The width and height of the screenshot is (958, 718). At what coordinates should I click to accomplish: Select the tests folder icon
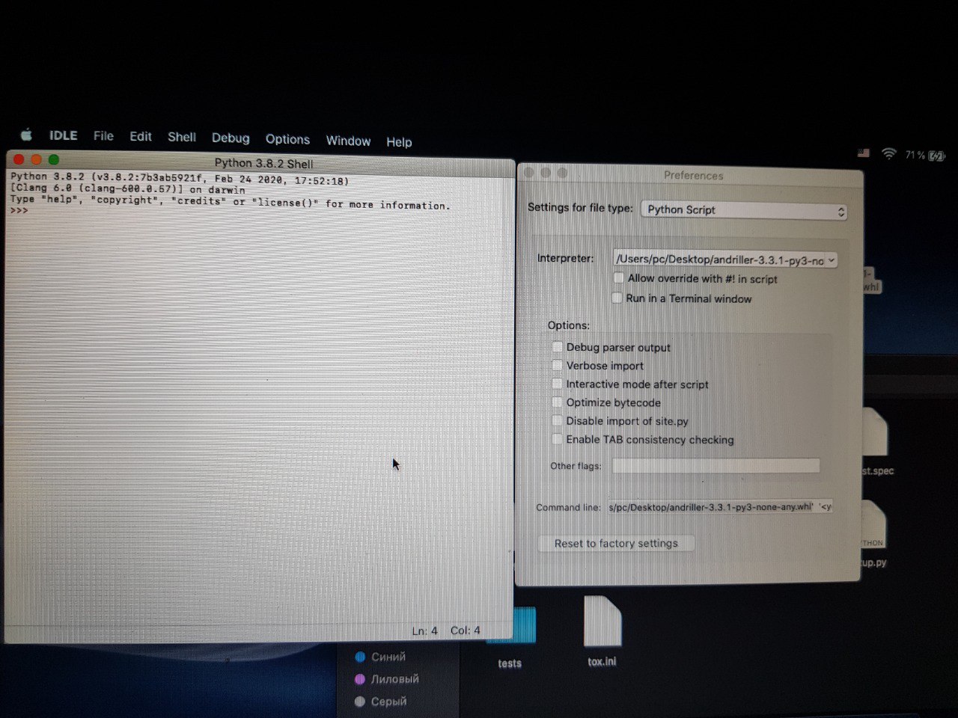(513, 625)
